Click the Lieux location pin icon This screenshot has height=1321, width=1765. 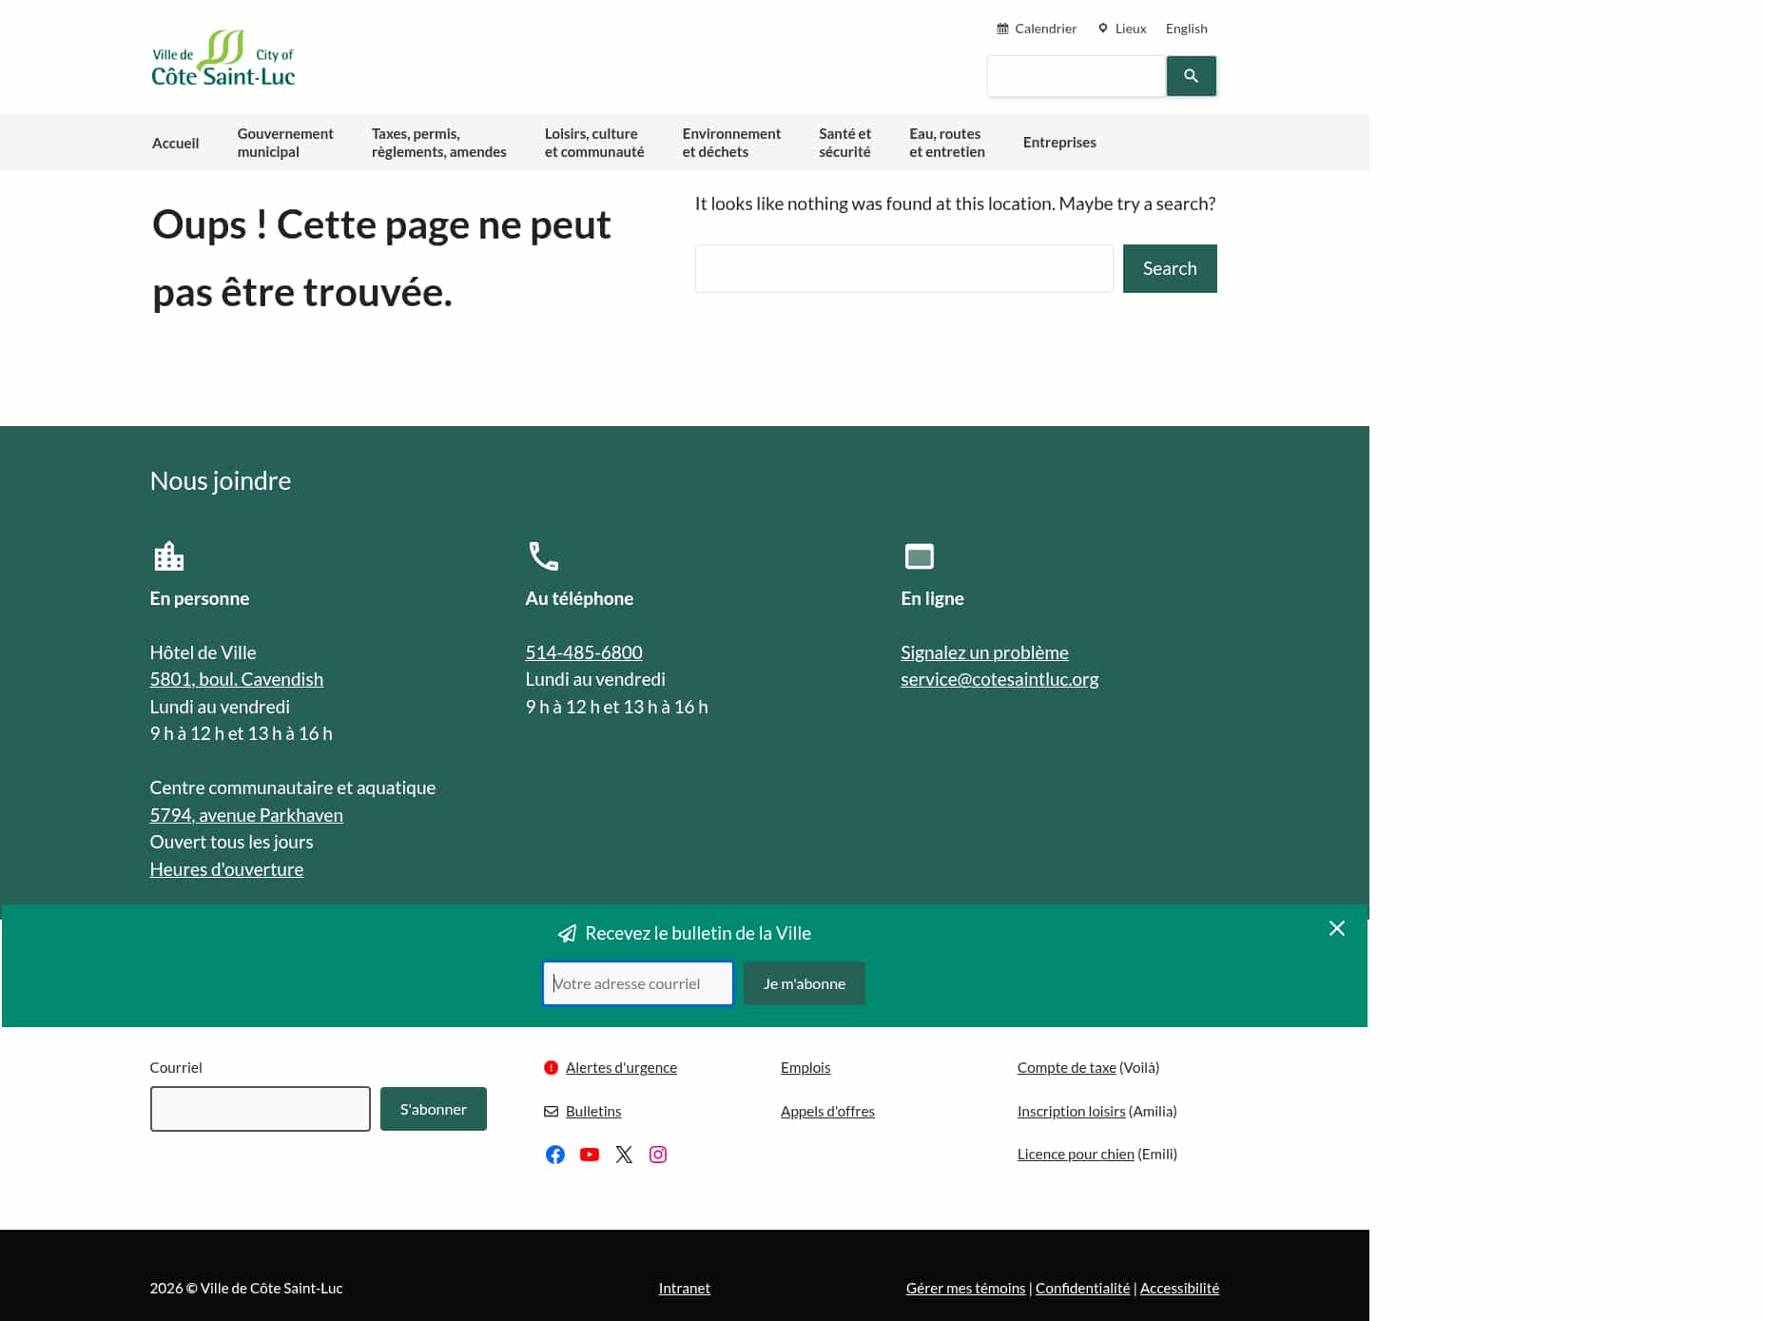(x=1103, y=28)
